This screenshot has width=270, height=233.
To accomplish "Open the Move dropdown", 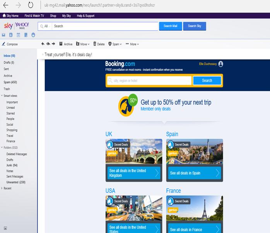I will pyautogui.click(x=83, y=44).
